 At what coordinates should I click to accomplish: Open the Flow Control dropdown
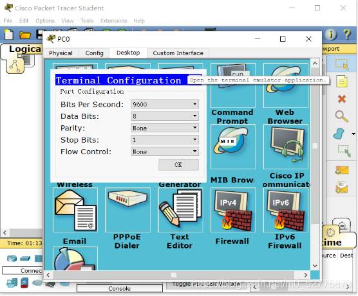(165, 152)
